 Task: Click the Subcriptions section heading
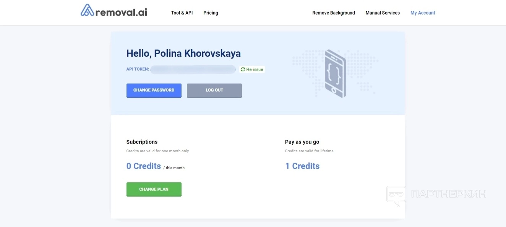[142, 142]
